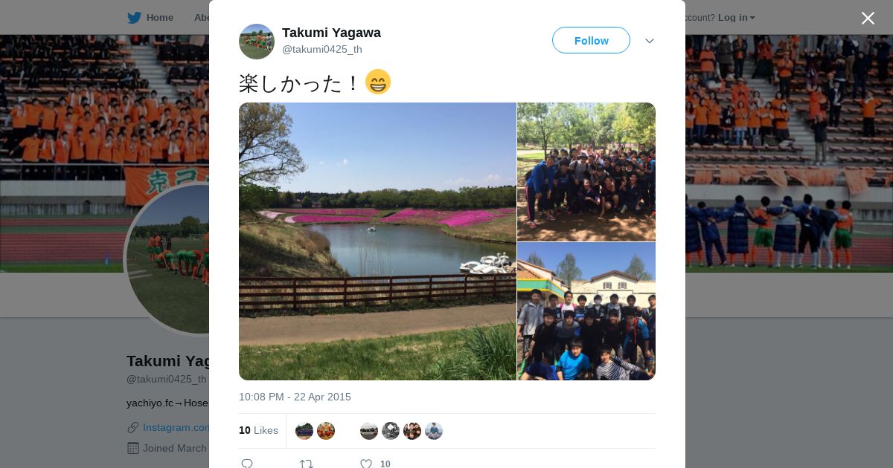Click first liker's avatar
This screenshot has height=468, width=893.
304,431
